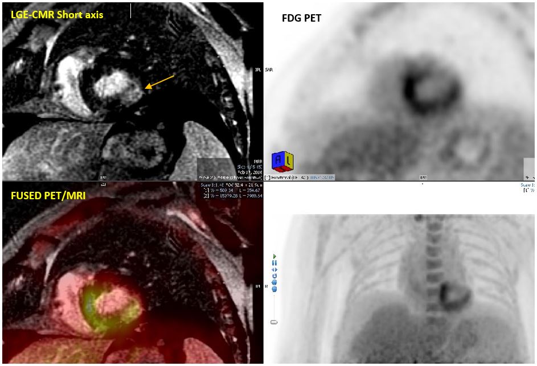Viewport: 537px width, 366px height.
Task: Click the blue pause icon
Action: [274, 263]
